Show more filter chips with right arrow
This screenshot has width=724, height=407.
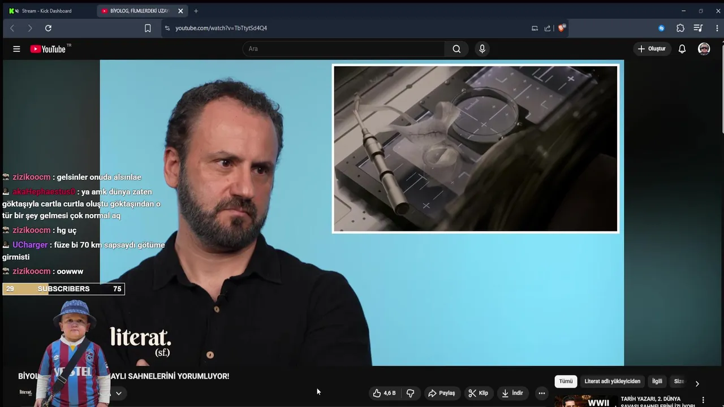697,383
